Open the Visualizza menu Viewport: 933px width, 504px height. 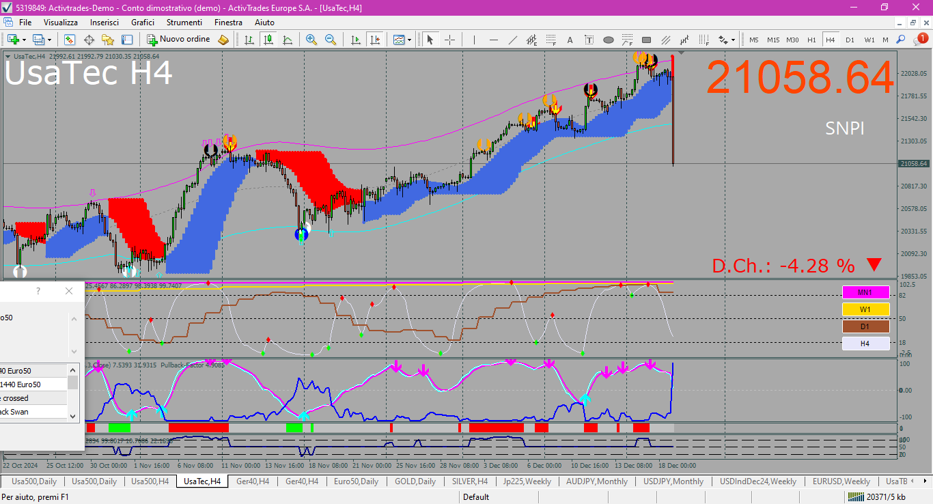point(61,23)
